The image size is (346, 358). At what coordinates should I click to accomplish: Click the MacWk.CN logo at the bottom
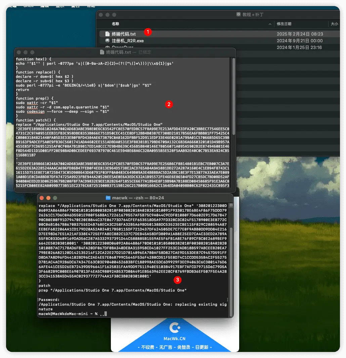(x=175, y=327)
